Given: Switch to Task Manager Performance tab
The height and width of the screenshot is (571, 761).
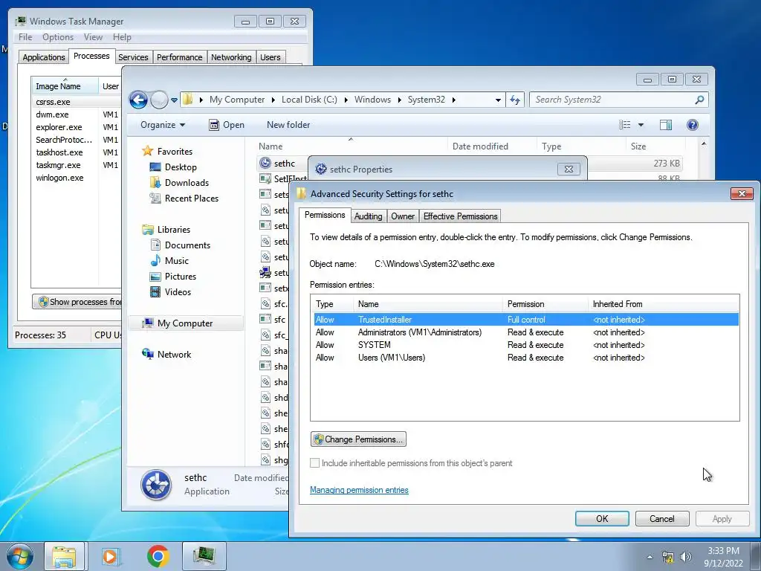Looking at the screenshot, I should coord(179,57).
